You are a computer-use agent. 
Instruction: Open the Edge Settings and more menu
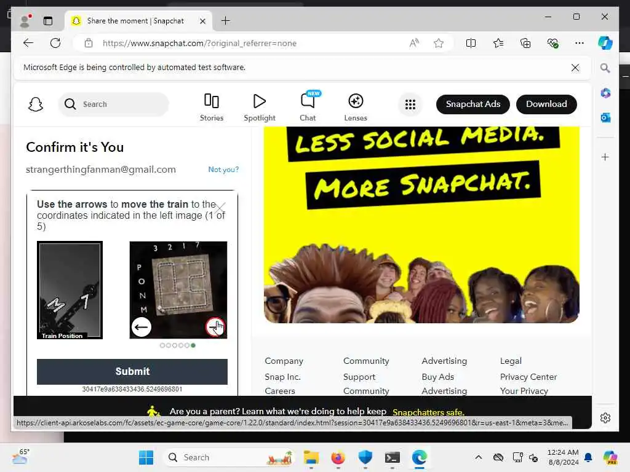[580, 43]
